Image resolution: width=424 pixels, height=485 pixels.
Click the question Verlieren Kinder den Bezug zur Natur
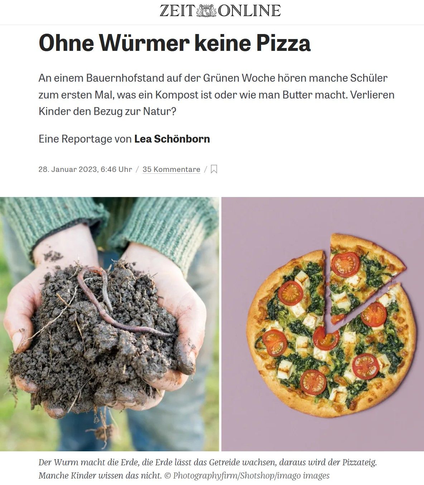pos(216,103)
